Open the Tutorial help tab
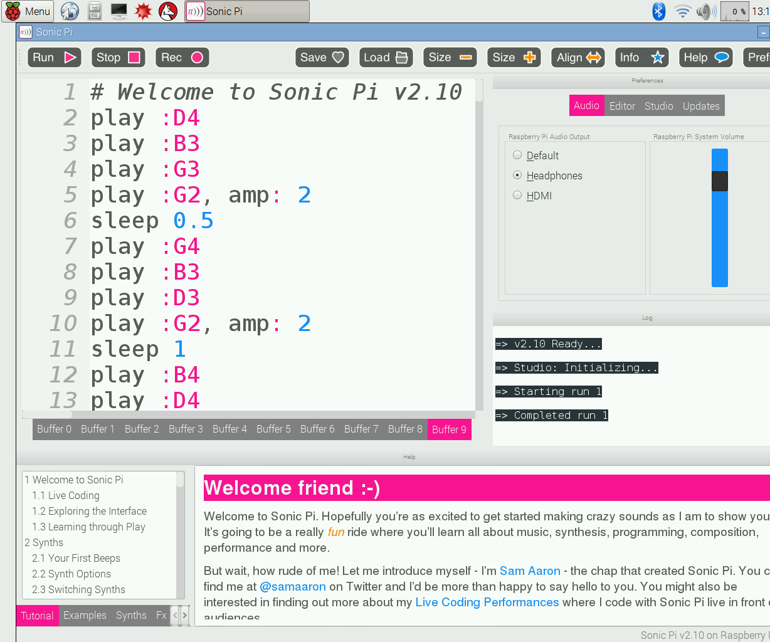This screenshot has height=642, width=770. click(37, 616)
